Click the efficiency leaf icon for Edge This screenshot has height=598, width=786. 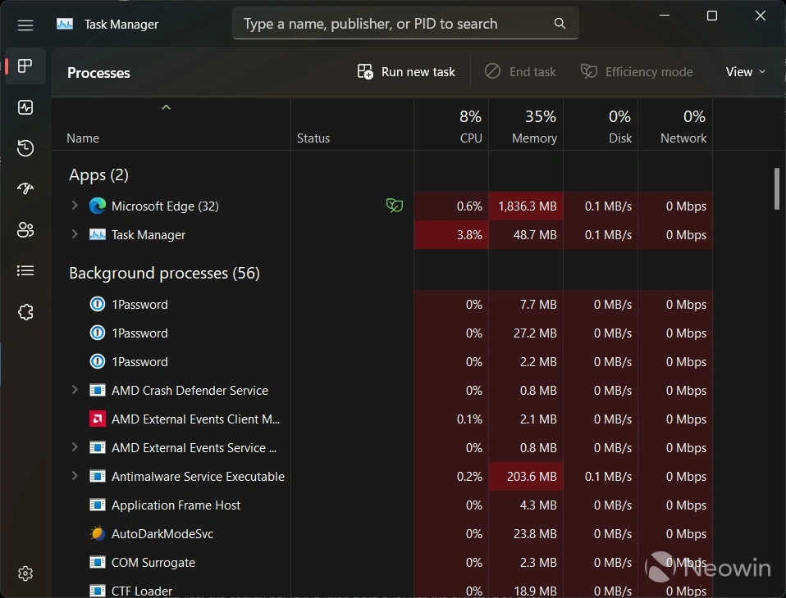click(x=395, y=205)
